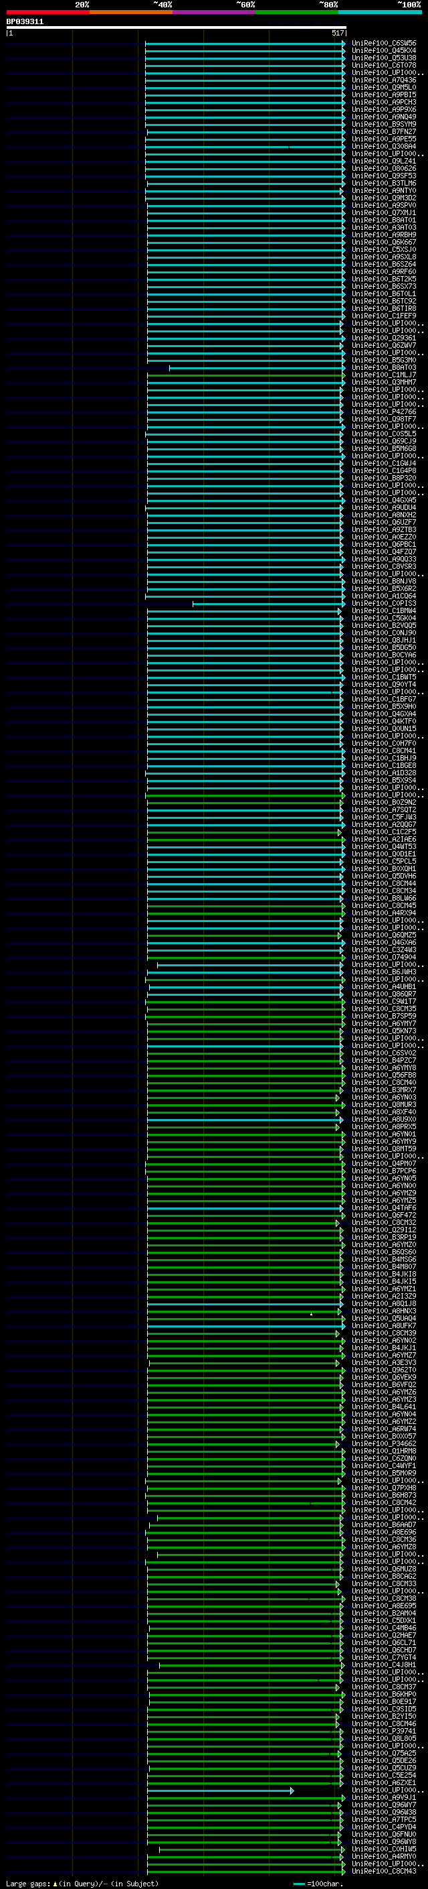
Task: Click the green ~80% identity legend segment
Action: pyautogui.click(x=297, y=12)
